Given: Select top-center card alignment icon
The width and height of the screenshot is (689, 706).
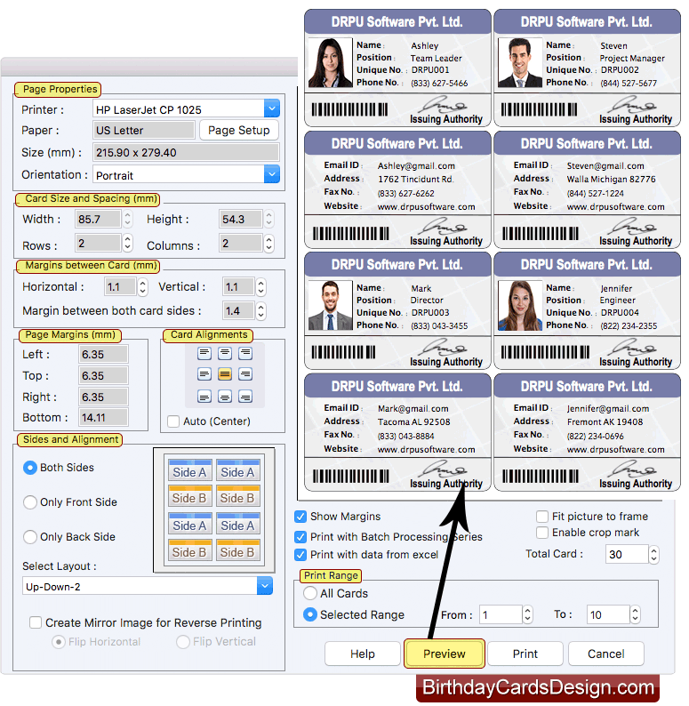Looking at the screenshot, I should click(225, 354).
